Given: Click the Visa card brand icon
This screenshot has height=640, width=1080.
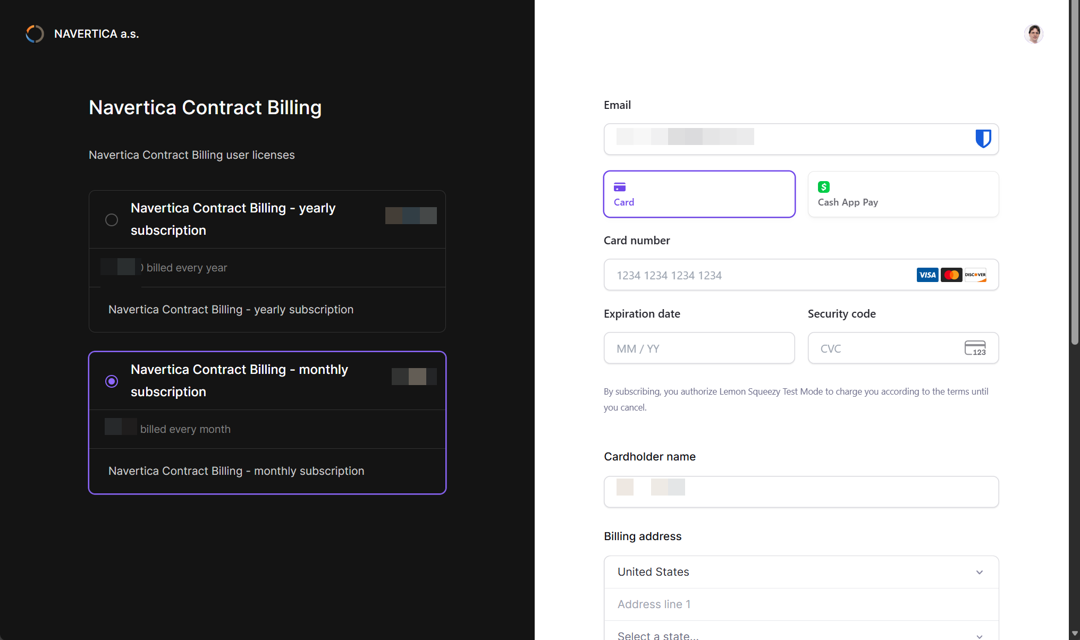Looking at the screenshot, I should (x=927, y=275).
